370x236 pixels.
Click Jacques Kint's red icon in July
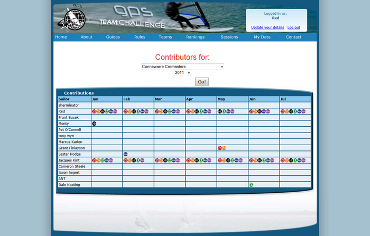click(x=282, y=161)
